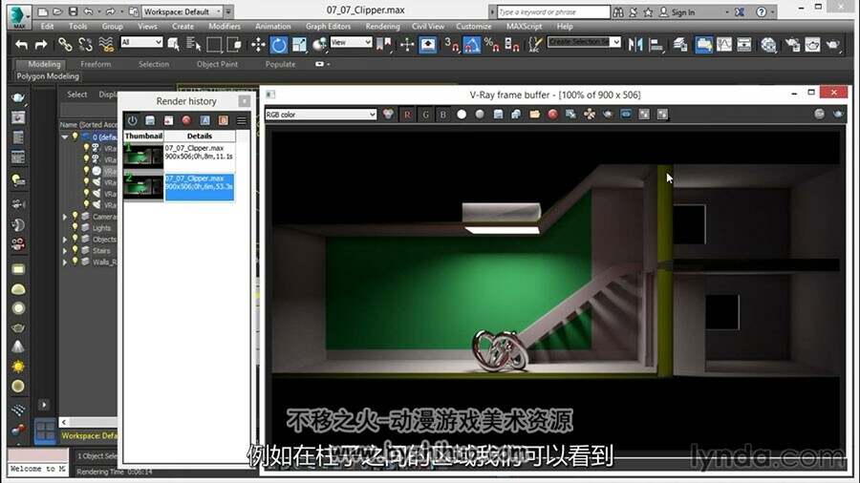Select second render entry 0h,6m,53.3s
The height and width of the screenshot is (483, 860).
tap(199, 187)
